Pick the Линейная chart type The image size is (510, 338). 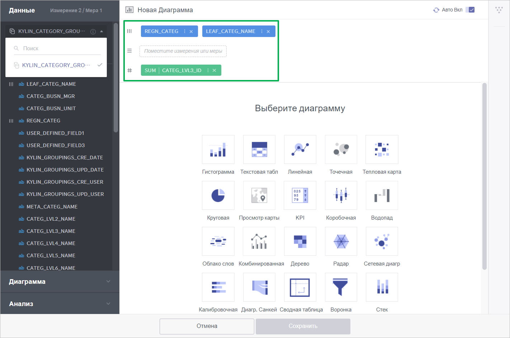tap(300, 150)
